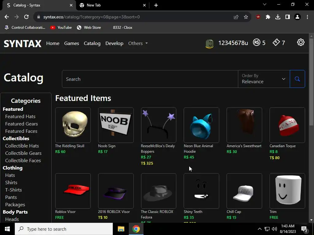Open the notification center icon
The width and height of the screenshot is (314, 235).
(x=304, y=229)
